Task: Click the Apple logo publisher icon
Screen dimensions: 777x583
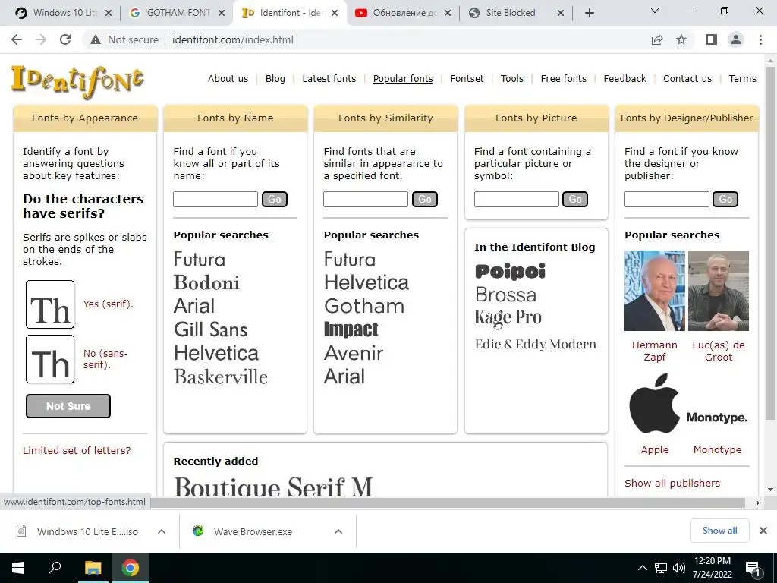Action: (x=655, y=404)
